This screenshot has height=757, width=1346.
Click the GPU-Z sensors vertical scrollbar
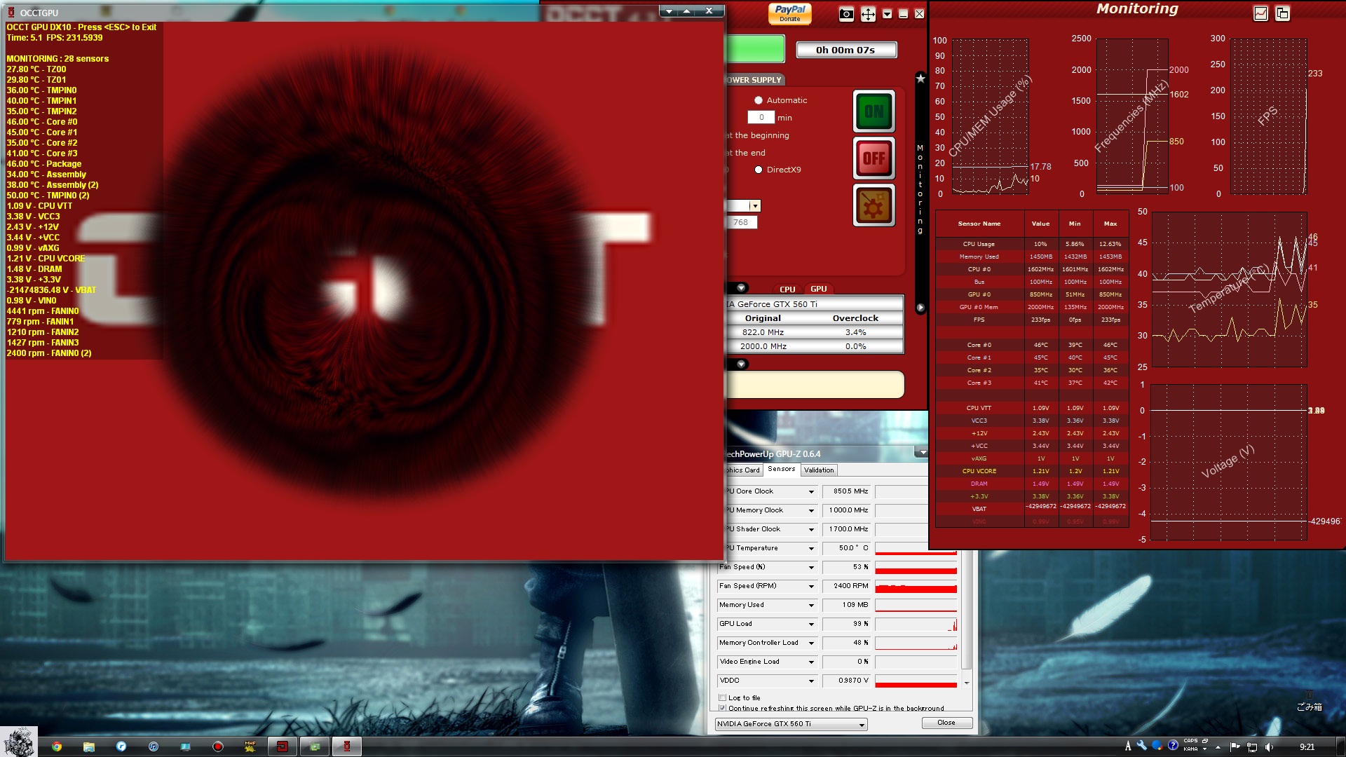point(967,610)
